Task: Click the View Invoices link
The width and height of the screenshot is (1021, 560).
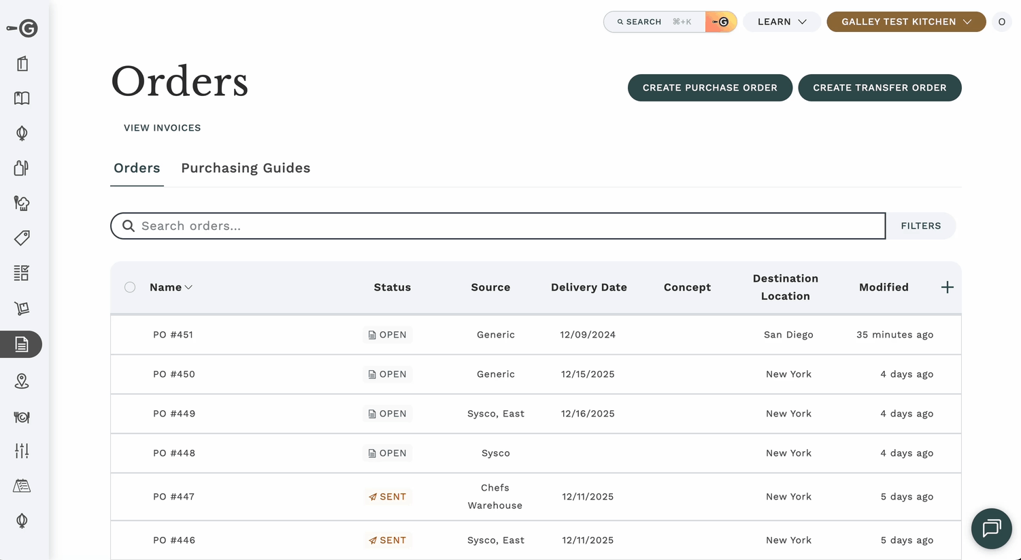Action: pyautogui.click(x=162, y=128)
